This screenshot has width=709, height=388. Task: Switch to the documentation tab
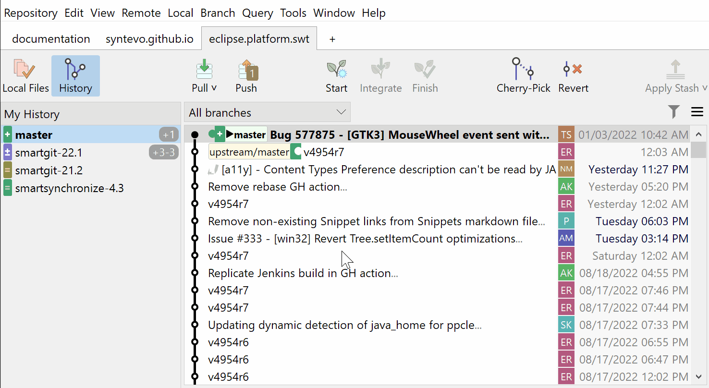pos(51,39)
